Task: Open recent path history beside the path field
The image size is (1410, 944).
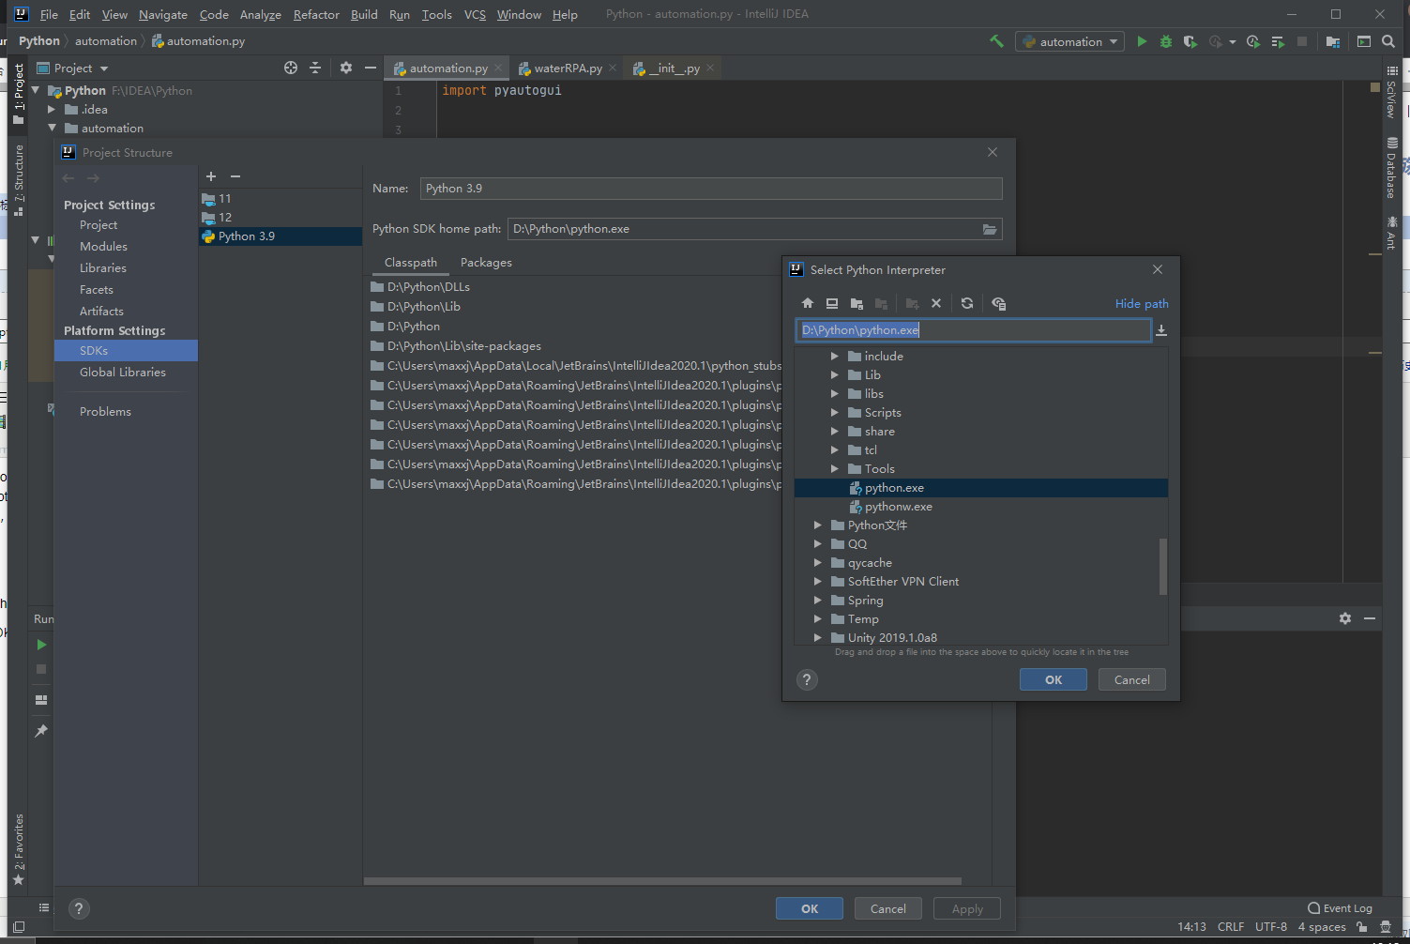Action: [x=1161, y=330]
